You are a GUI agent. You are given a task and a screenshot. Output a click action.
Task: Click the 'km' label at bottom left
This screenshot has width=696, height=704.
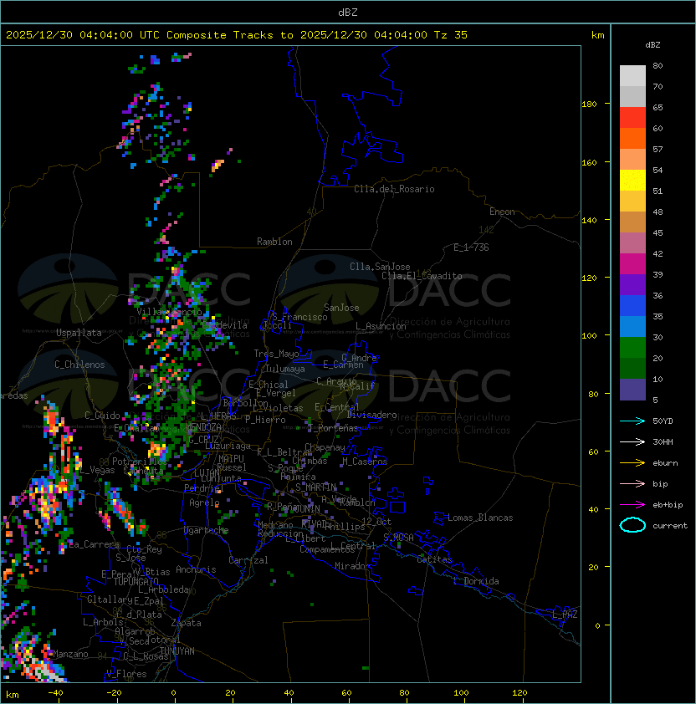(x=13, y=695)
